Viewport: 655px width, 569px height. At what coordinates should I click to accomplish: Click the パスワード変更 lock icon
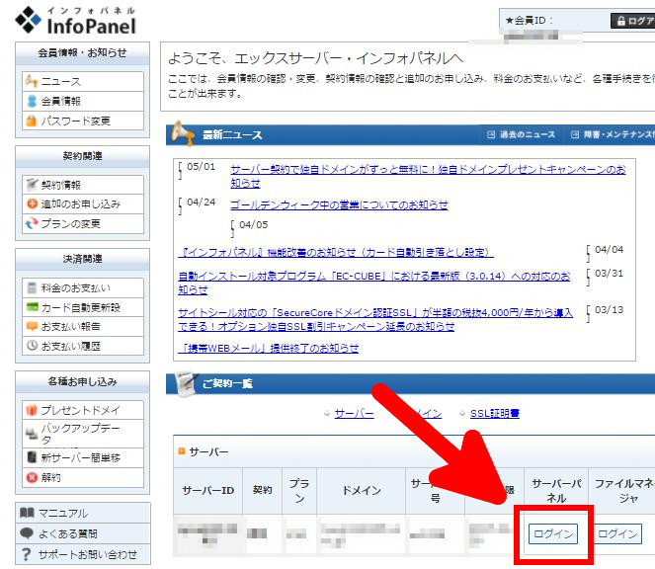(32, 121)
